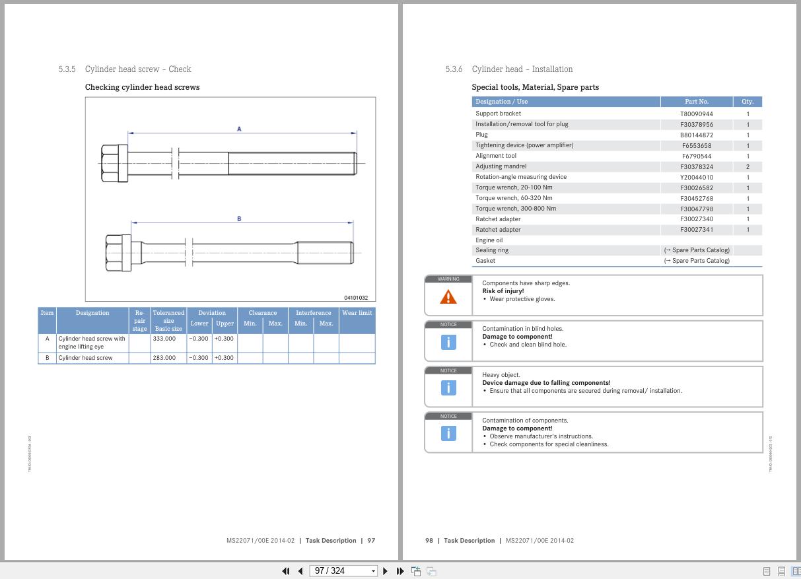The width and height of the screenshot is (801, 579).
Task: Click the heading 5.3.6 Cylinder head – Installation
Action: (509, 69)
